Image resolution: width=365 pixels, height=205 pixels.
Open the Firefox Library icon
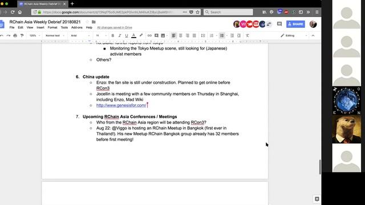click(x=265, y=12)
